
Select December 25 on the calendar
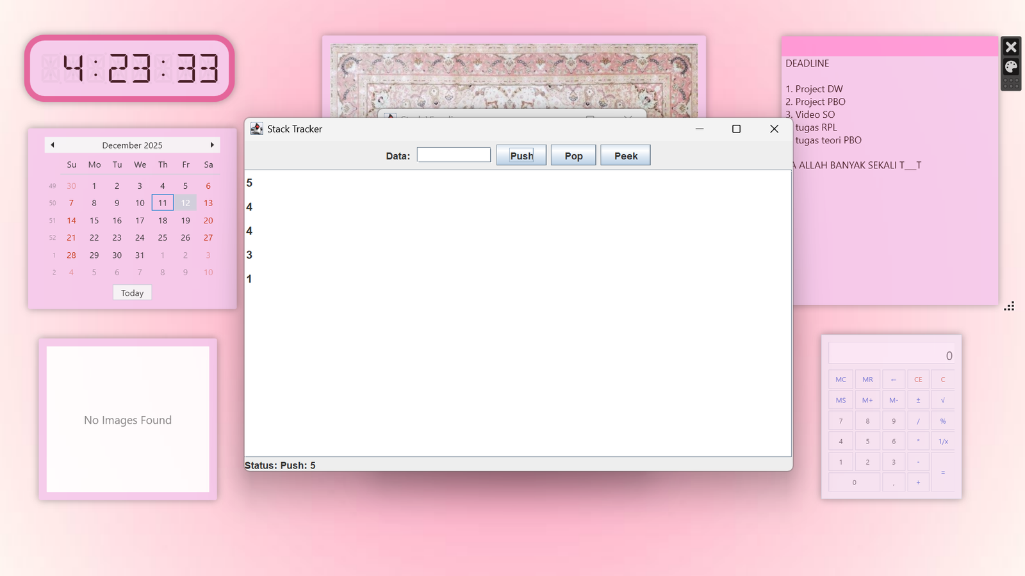click(163, 237)
